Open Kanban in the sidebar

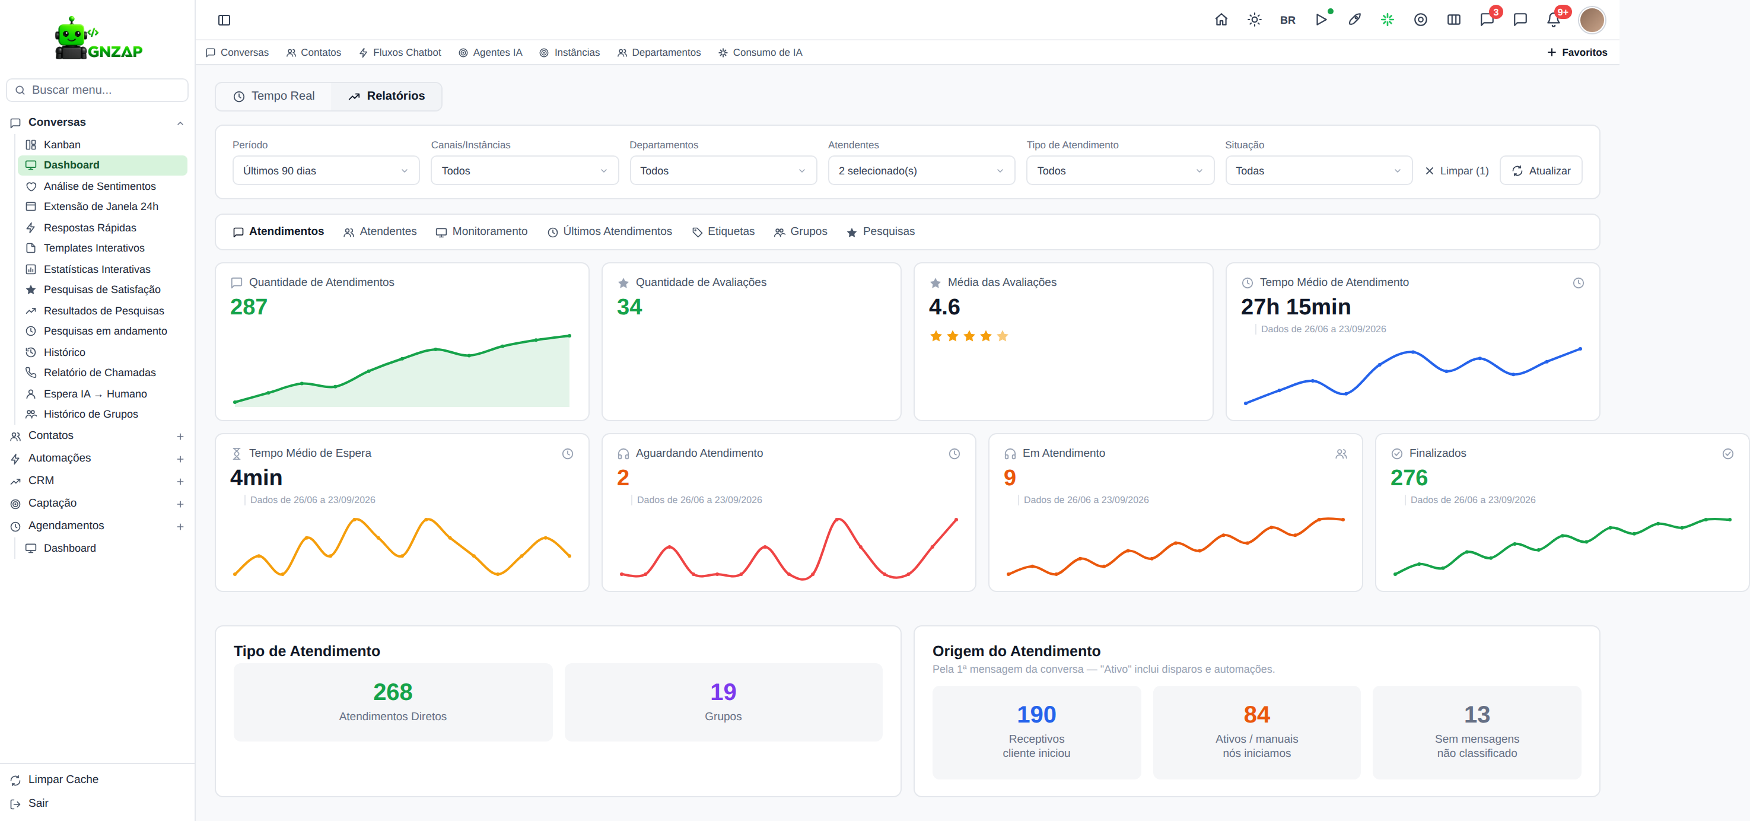coord(102,145)
